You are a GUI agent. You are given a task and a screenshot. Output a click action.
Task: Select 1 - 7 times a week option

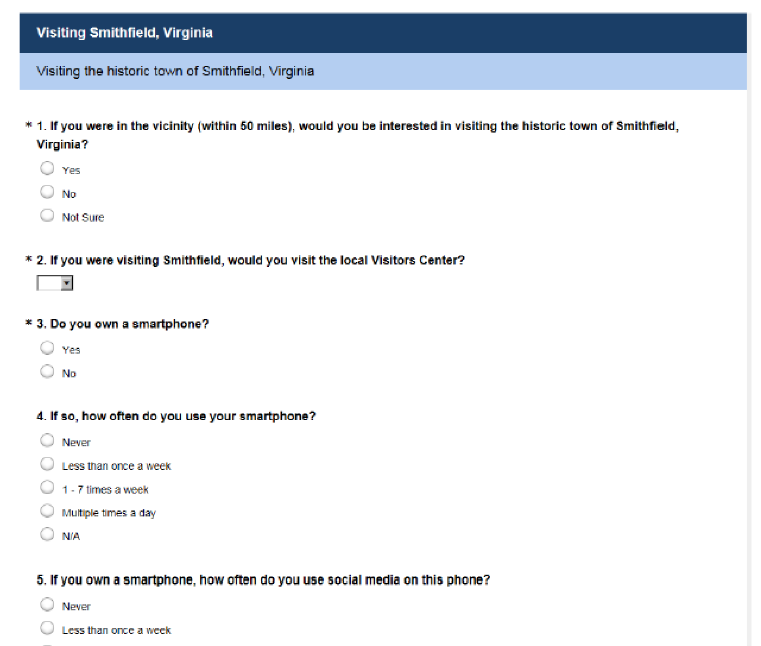pyautogui.click(x=47, y=487)
